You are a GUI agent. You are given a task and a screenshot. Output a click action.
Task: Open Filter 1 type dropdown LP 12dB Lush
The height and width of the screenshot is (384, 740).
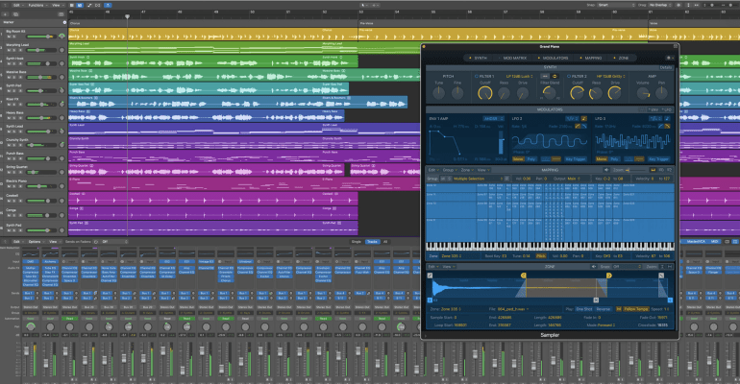point(519,76)
